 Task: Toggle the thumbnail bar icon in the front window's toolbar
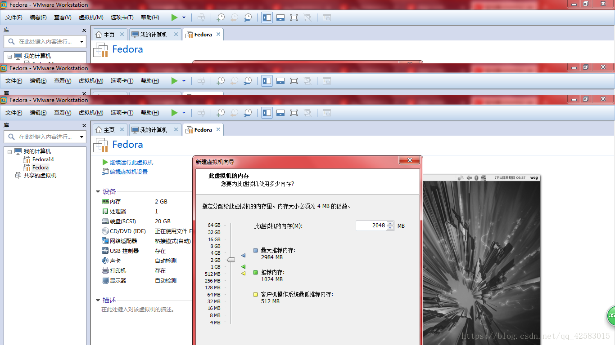click(x=280, y=113)
